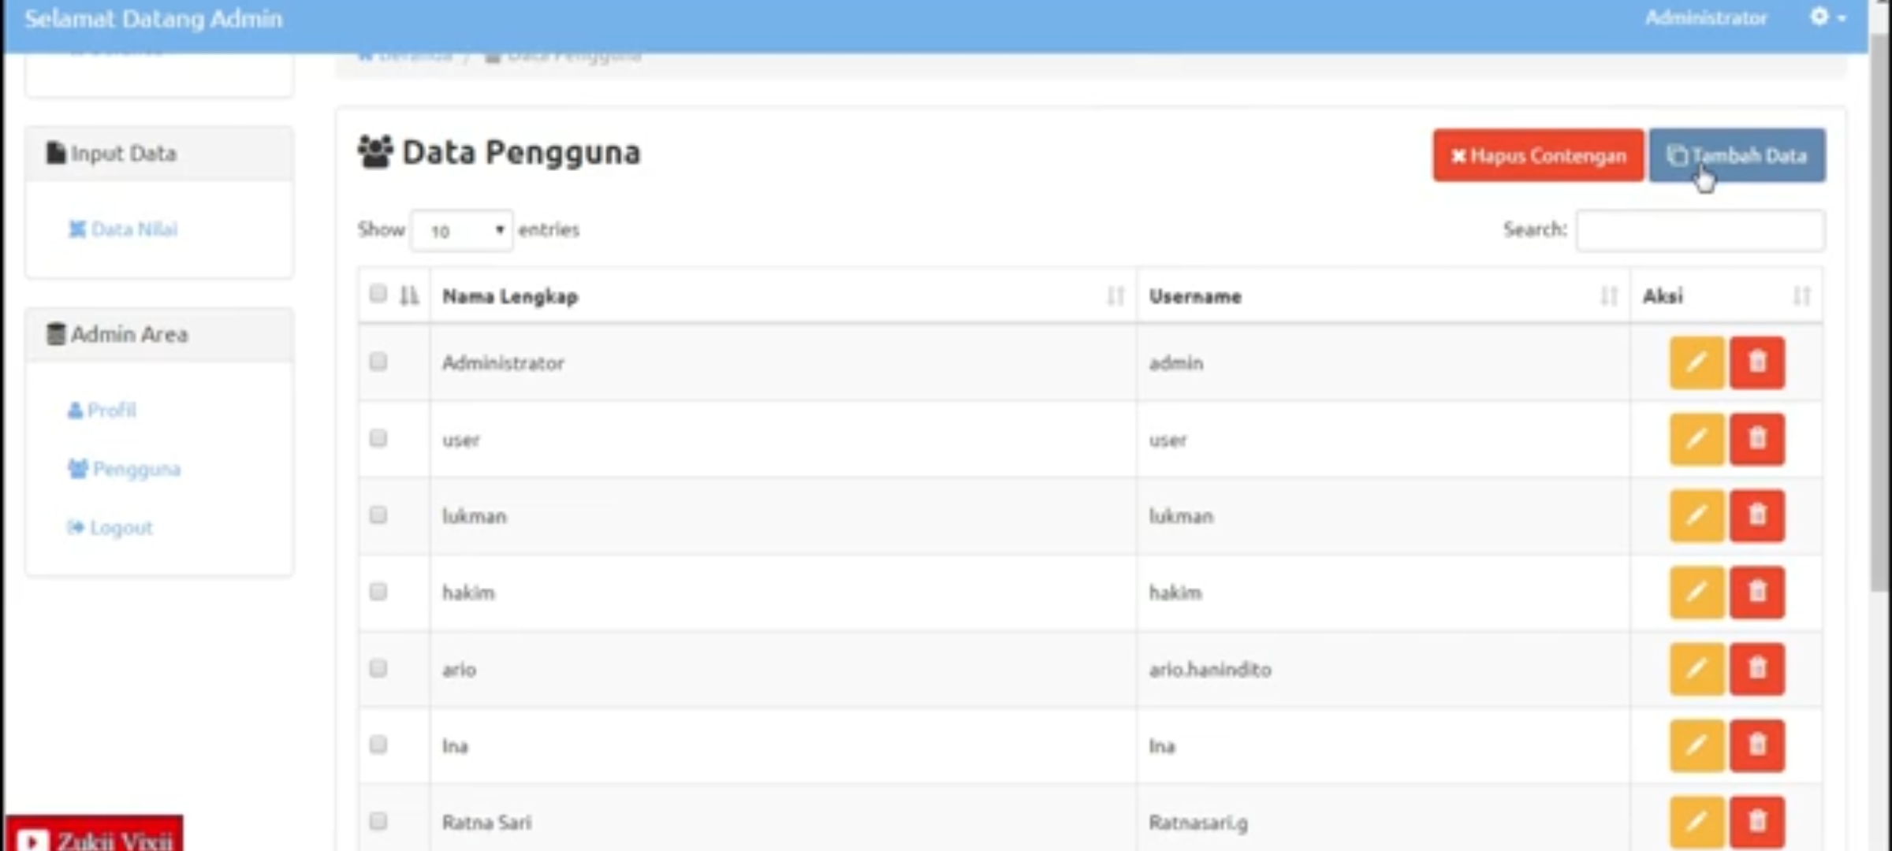Click the Search input field

pyautogui.click(x=1700, y=230)
